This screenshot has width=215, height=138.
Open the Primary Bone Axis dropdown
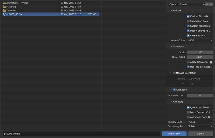tap(200, 122)
